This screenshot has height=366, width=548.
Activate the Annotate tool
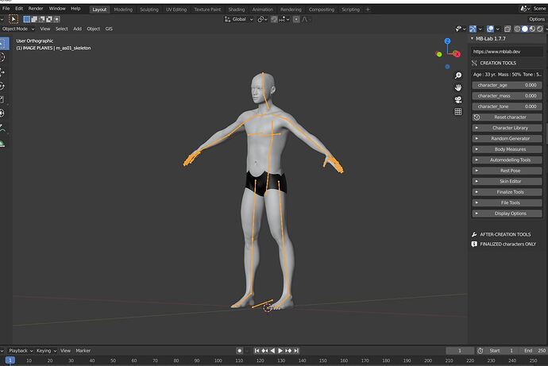click(3, 129)
